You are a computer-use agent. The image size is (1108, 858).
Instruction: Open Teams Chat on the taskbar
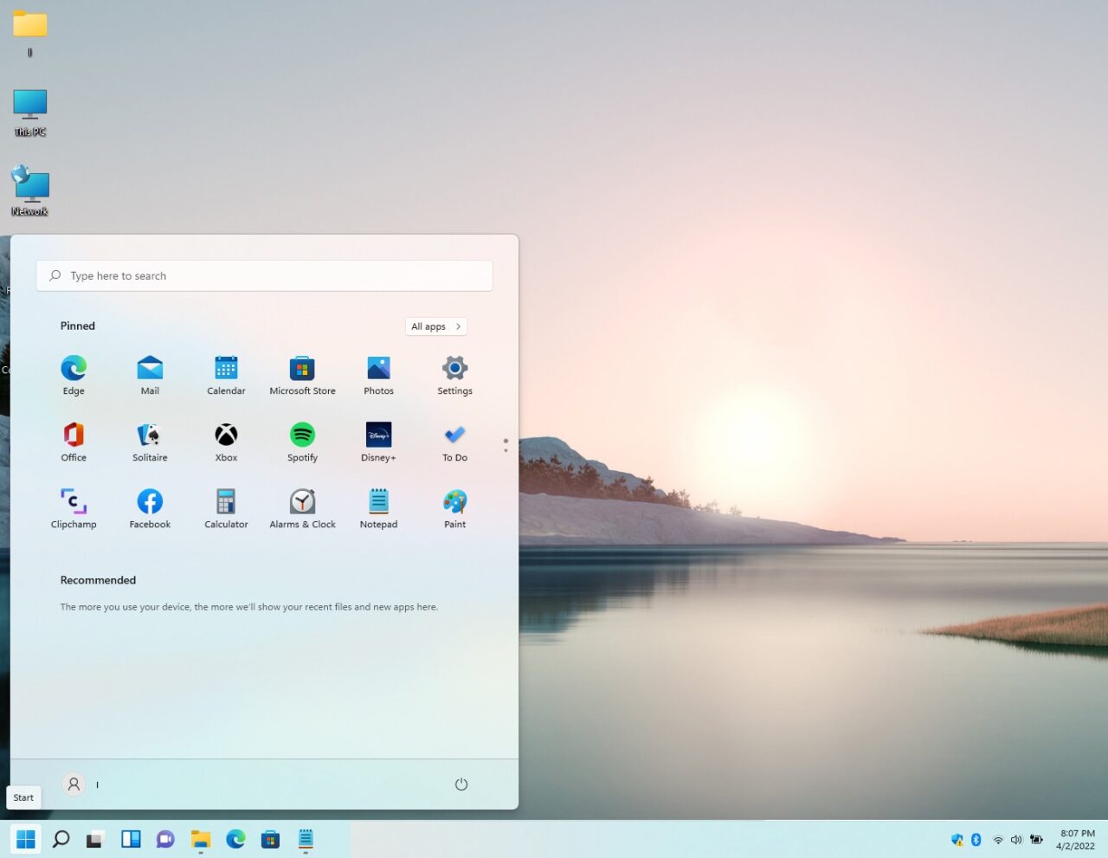click(x=165, y=839)
